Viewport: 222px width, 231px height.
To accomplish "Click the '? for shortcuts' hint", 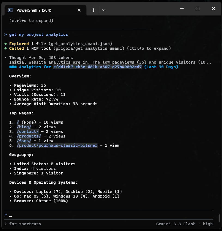I will 23,224.
